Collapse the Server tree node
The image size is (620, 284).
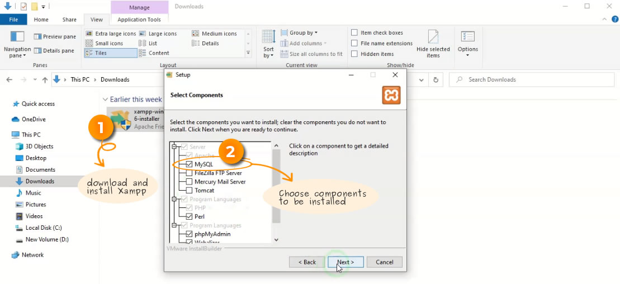click(x=174, y=146)
